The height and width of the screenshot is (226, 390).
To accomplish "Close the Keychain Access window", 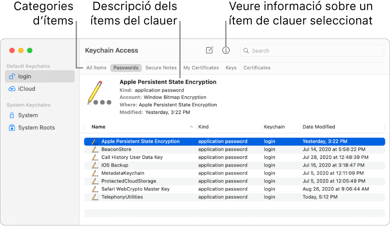I will click(x=12, y=51).
